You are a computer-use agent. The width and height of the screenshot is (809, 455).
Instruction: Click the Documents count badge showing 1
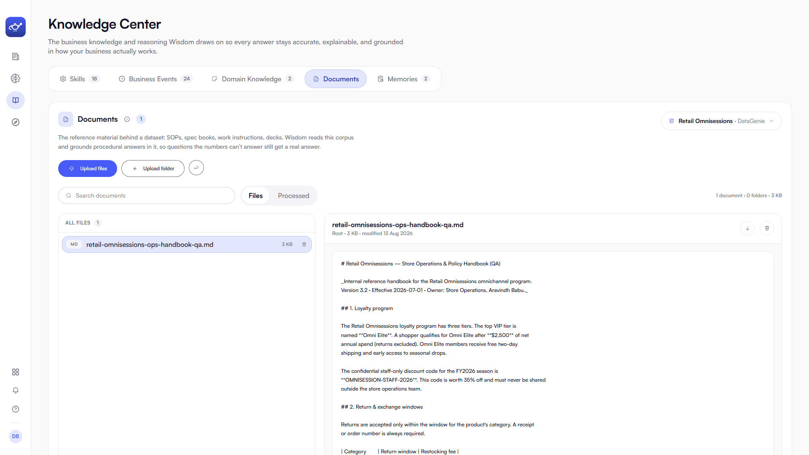(141, 119)
